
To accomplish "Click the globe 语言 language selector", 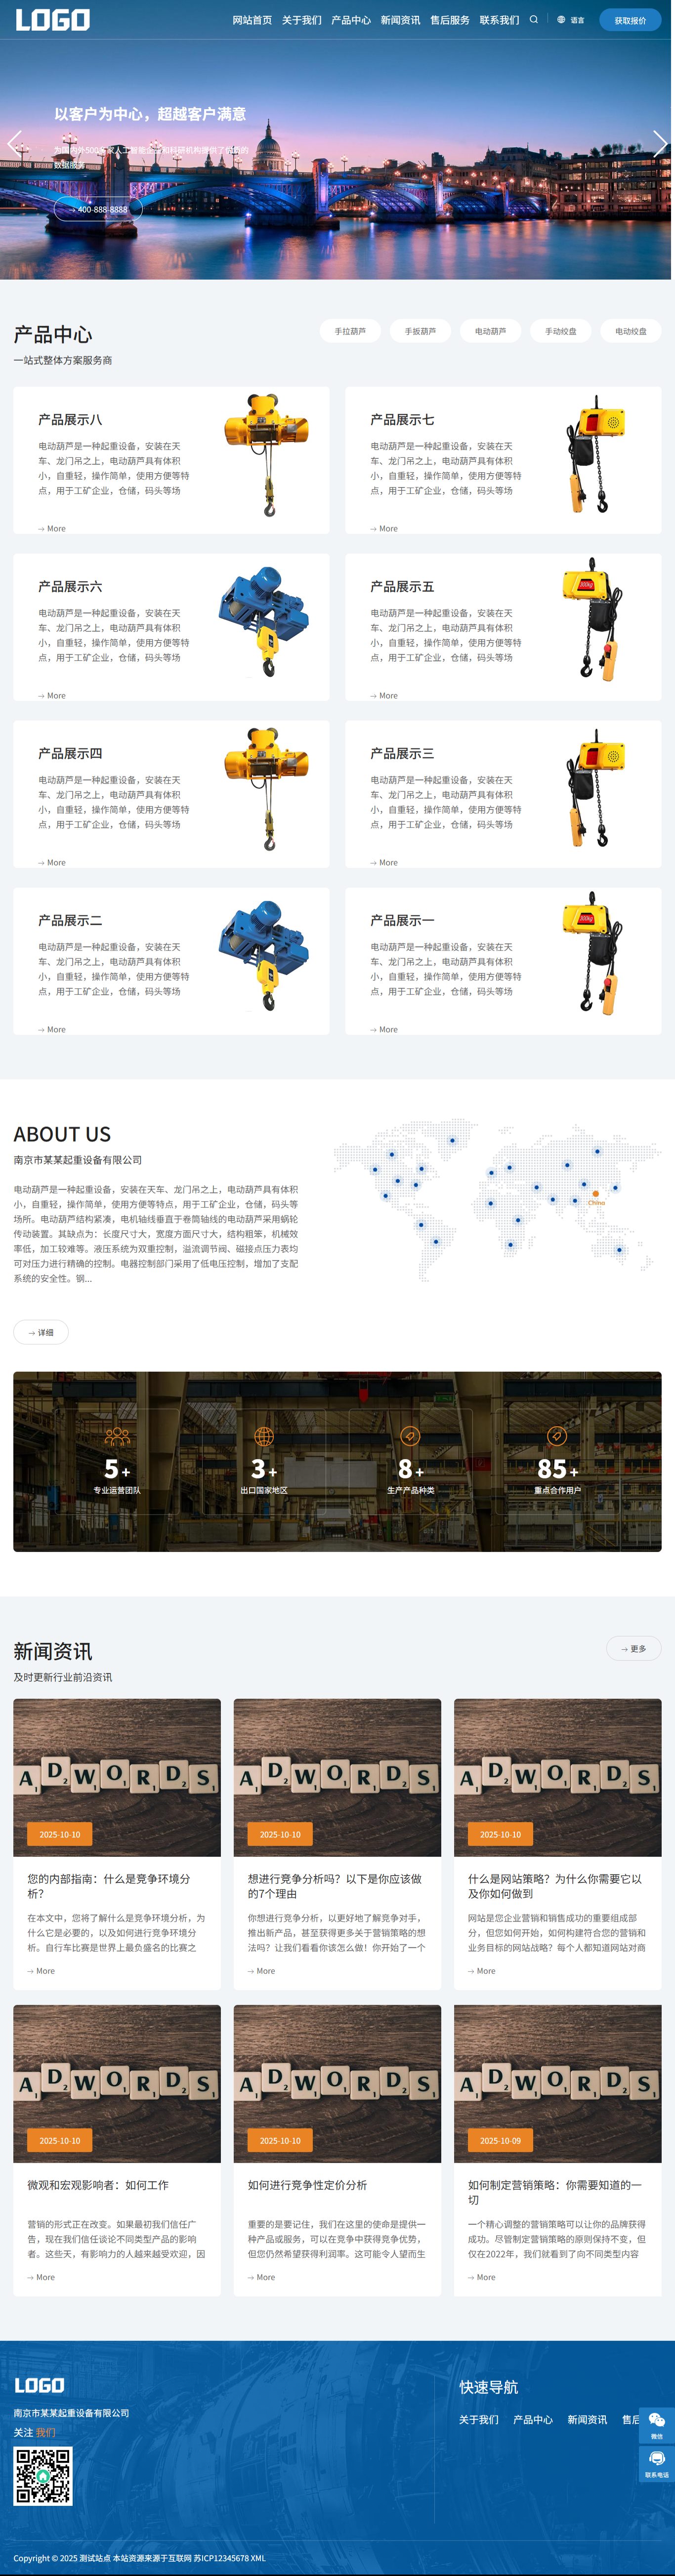I will (571, 20).
